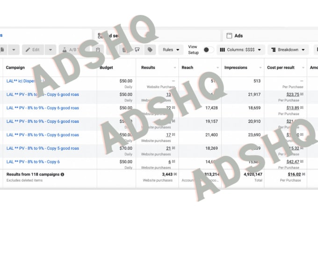Click the footnote icon beside 17 results

[x=173, y=134]
